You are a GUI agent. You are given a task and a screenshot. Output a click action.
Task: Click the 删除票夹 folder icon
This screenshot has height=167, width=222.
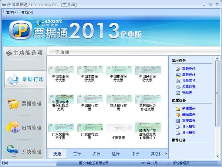(x=178, y=115)
